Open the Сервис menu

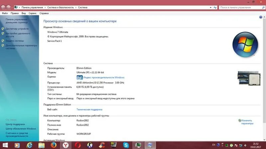click(32, 13)
